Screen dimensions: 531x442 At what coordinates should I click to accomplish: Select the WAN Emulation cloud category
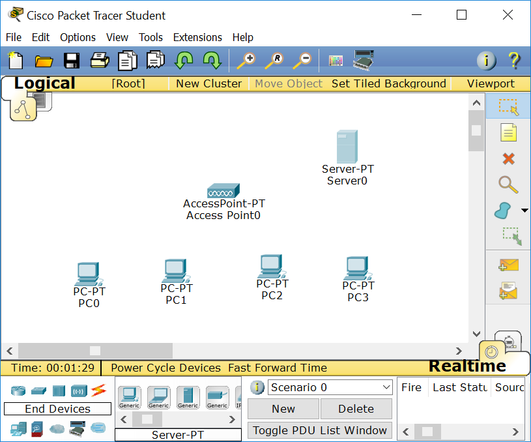(x=57, y=429)
